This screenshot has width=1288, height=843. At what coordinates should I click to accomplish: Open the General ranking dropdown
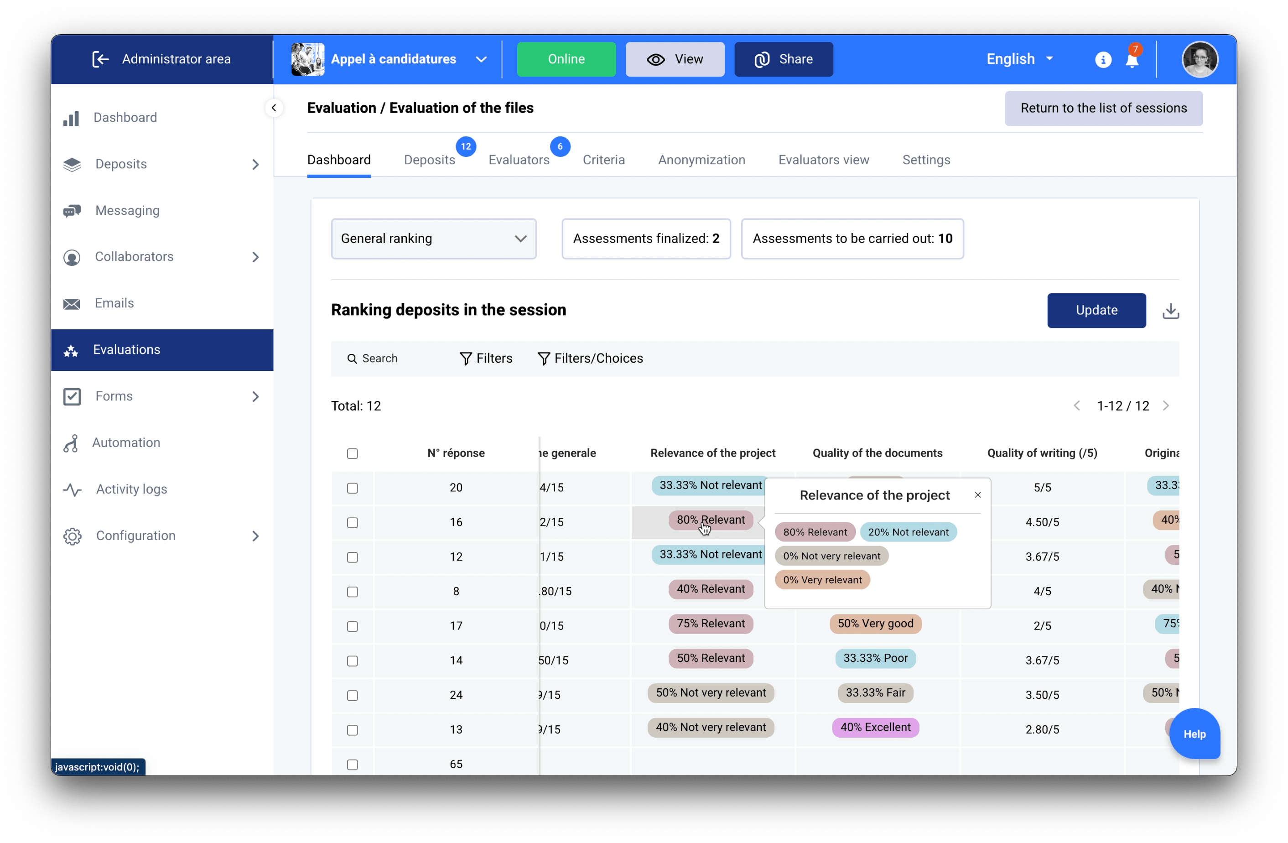coord(433,239)
